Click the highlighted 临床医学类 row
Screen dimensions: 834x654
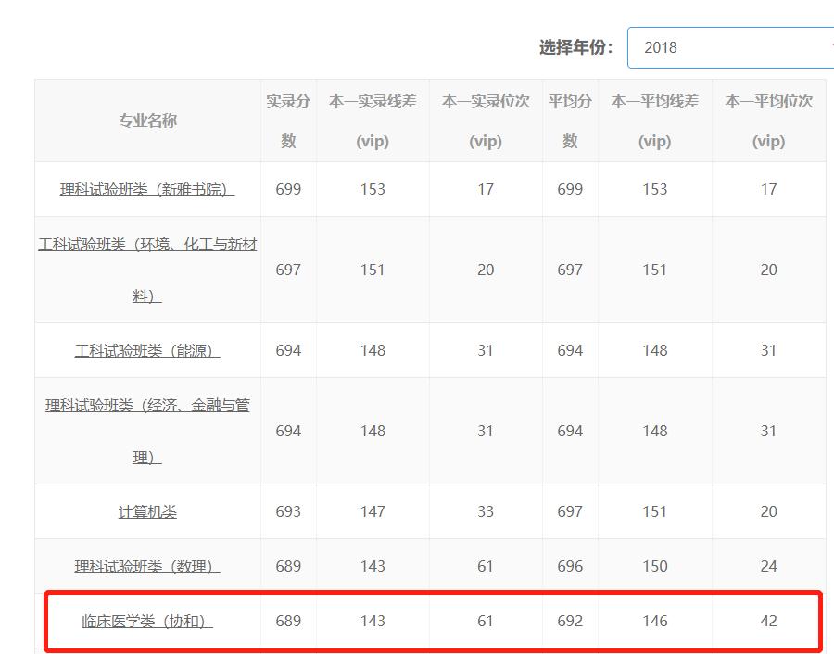(x=417, y=619)
